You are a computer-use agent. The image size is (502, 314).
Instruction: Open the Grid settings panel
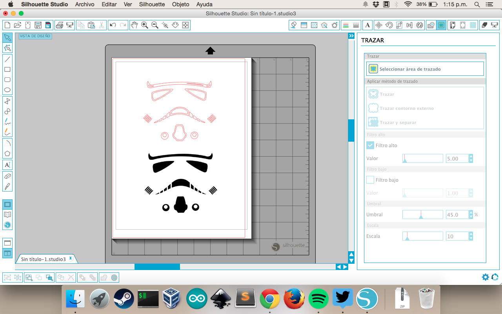(x=473, y=25)
